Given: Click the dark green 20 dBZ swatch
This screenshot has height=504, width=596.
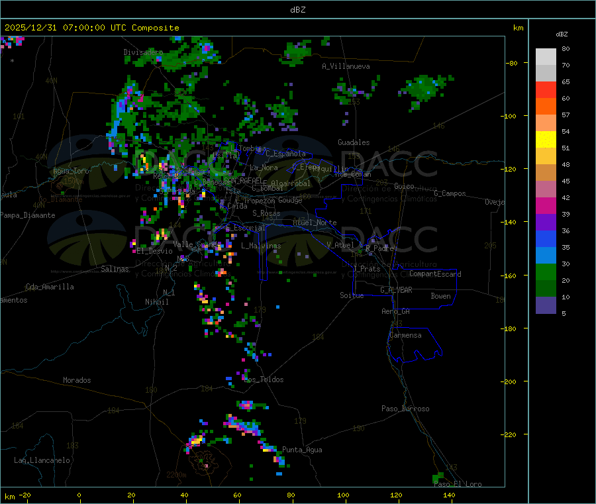Looking at the screenshot, I should pos(546,288).
